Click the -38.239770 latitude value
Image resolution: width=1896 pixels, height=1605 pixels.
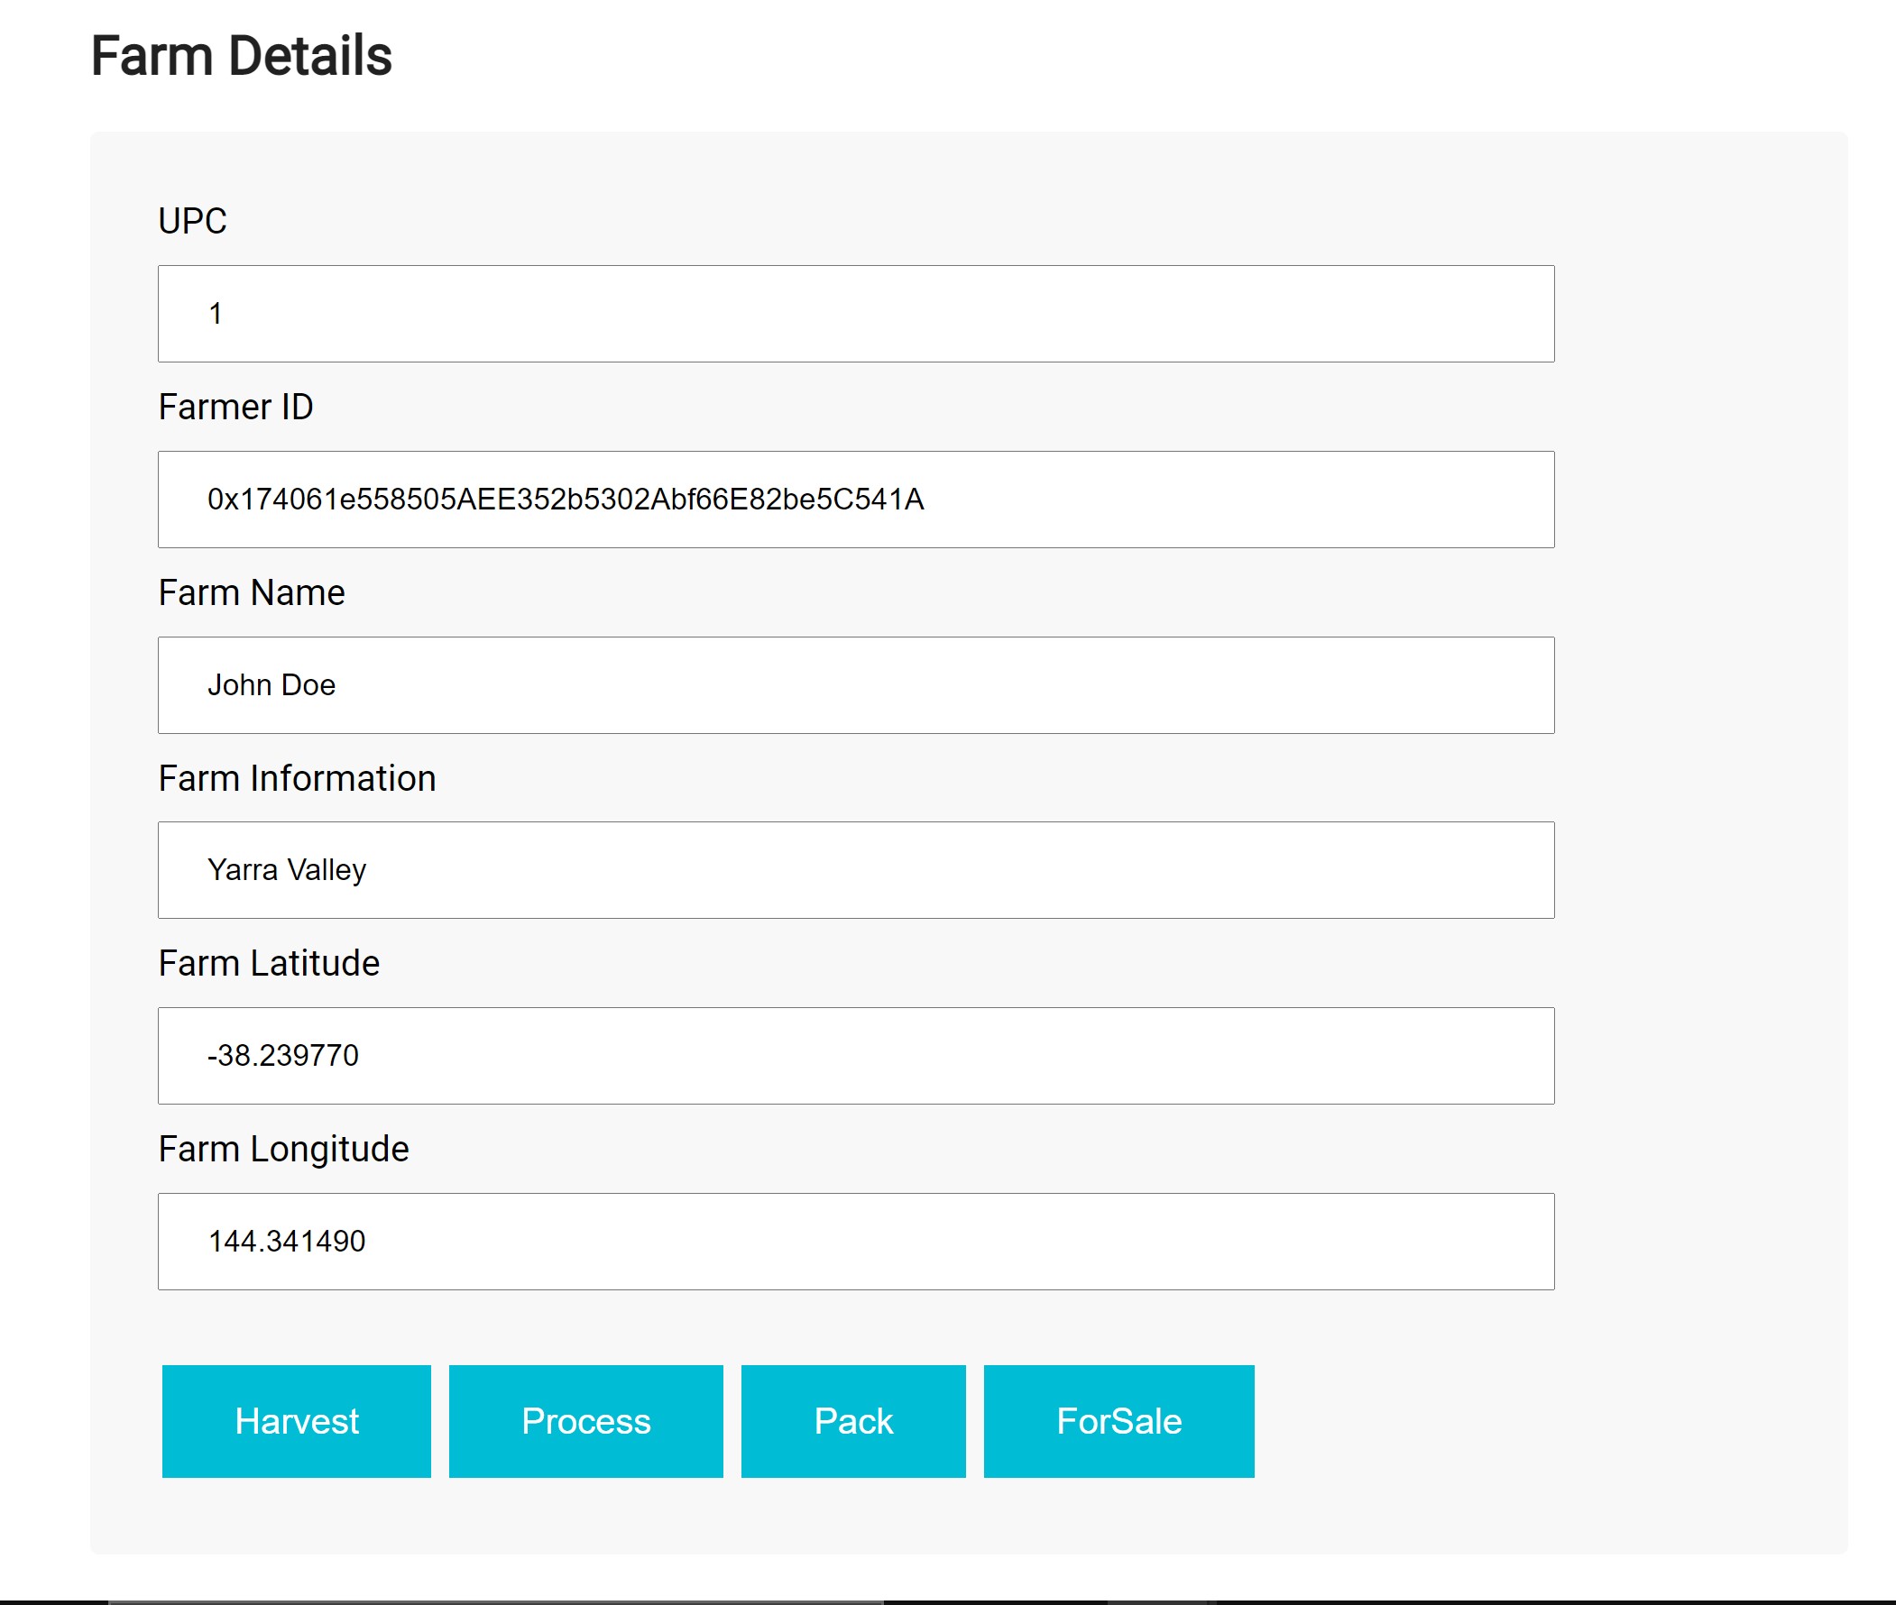(283, 1056)
